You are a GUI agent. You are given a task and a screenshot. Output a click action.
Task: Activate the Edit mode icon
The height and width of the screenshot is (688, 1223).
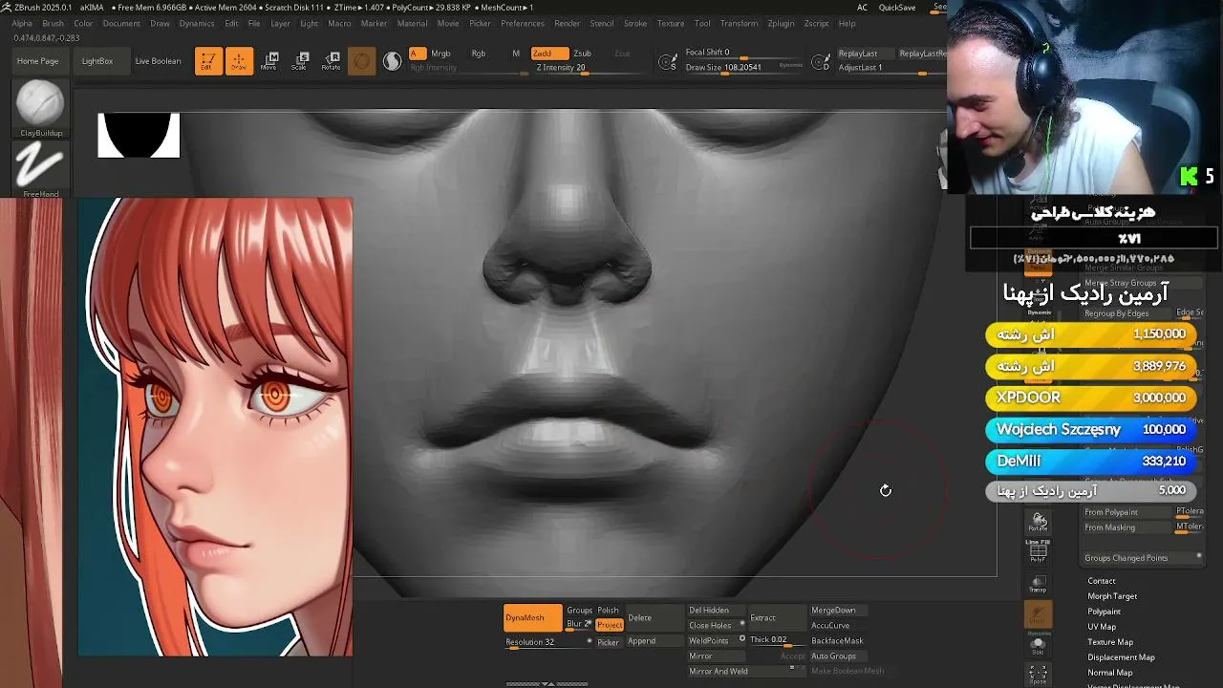click(208, 61)
